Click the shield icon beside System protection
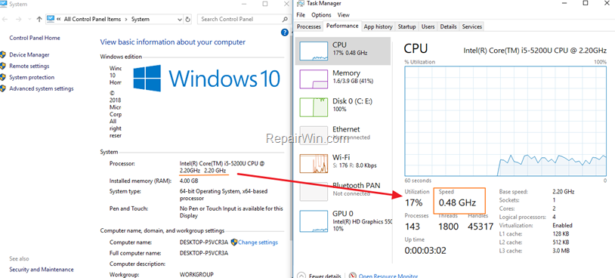 tap(3, 77)
